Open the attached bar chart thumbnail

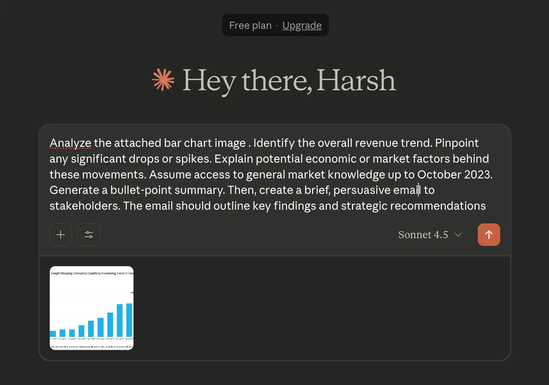coord(92,308)
